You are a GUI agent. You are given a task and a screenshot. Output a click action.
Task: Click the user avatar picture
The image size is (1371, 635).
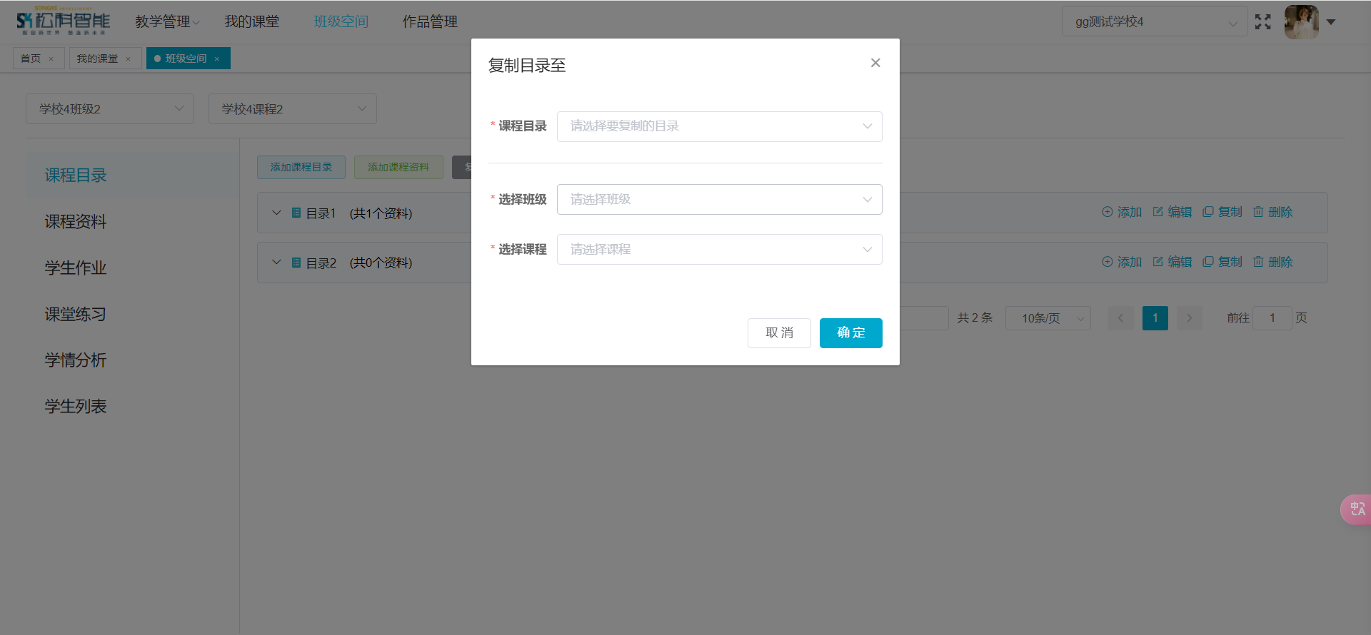point(1301,22)
